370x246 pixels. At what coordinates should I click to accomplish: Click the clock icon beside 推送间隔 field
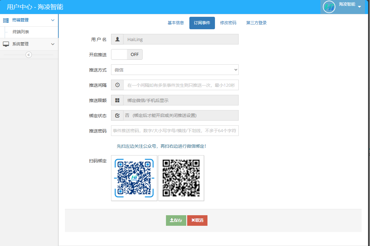pos(117,85)
